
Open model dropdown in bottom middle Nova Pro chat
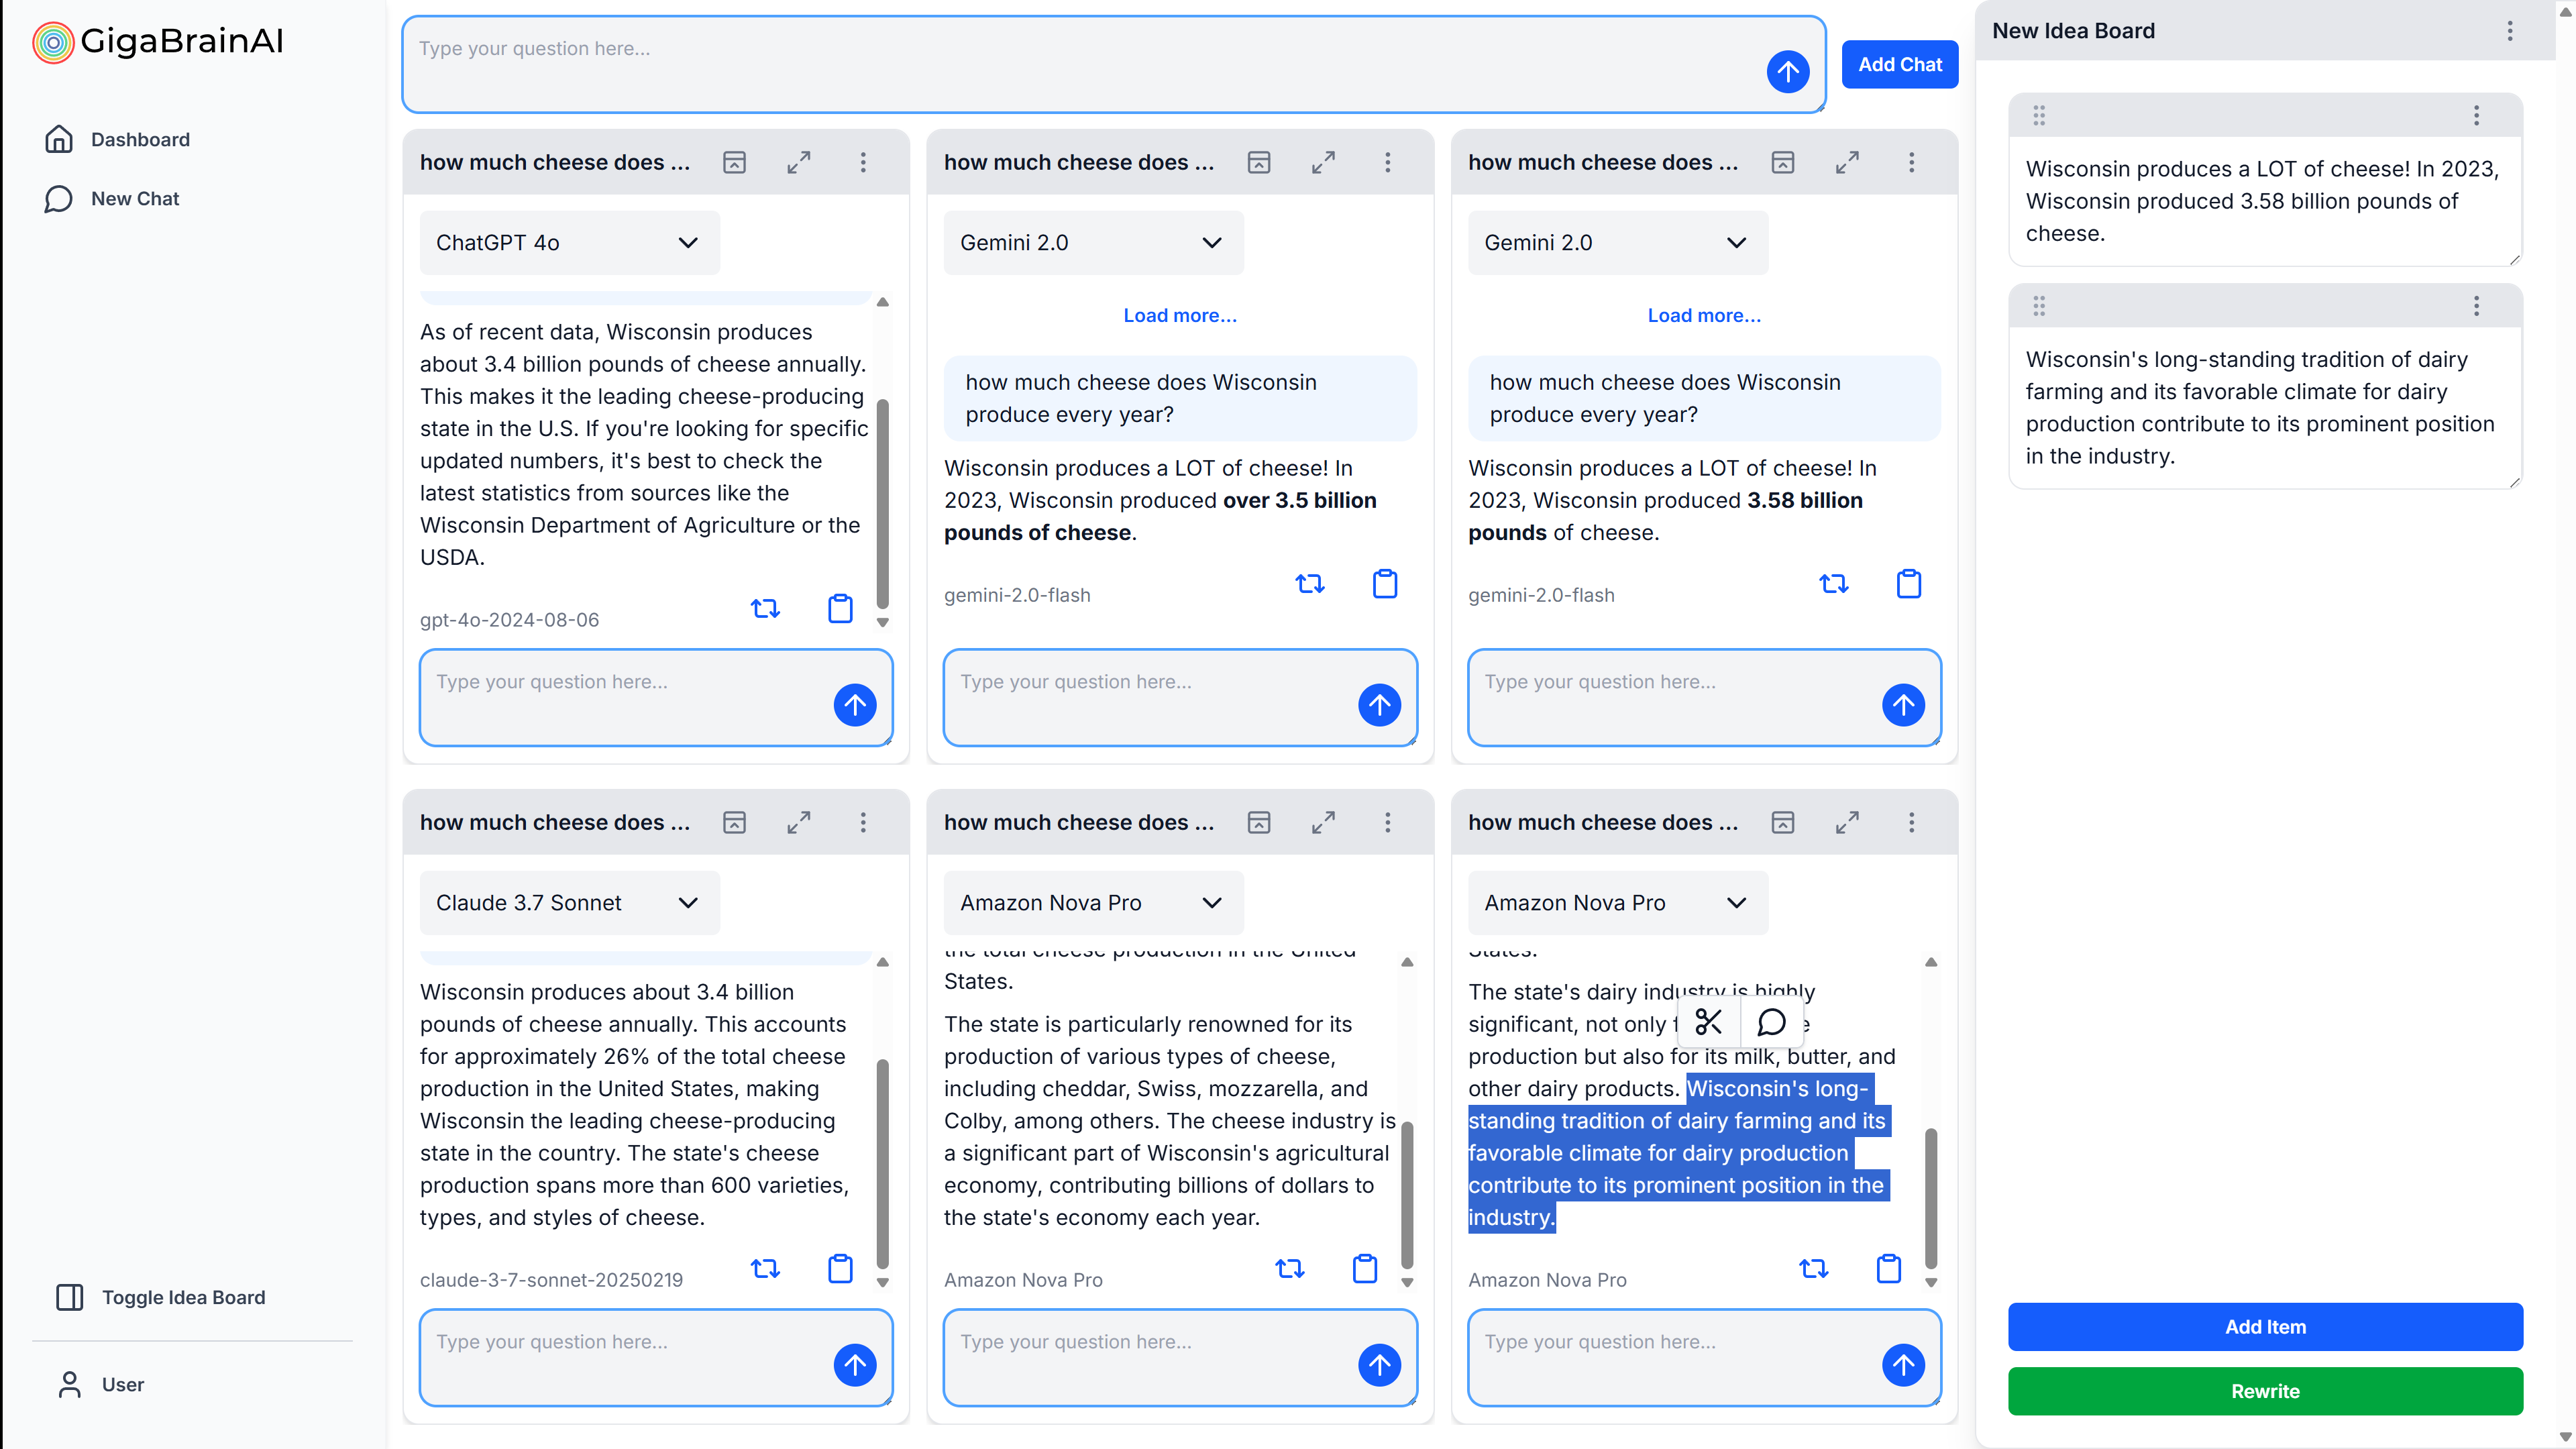click(1094, 903)
